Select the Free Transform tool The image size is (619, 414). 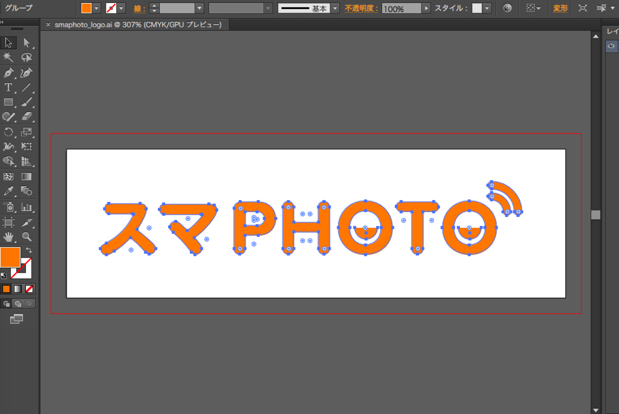click(27, 146)
